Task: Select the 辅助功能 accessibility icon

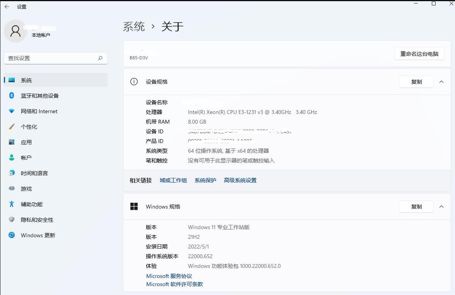Action: [12, 204]
